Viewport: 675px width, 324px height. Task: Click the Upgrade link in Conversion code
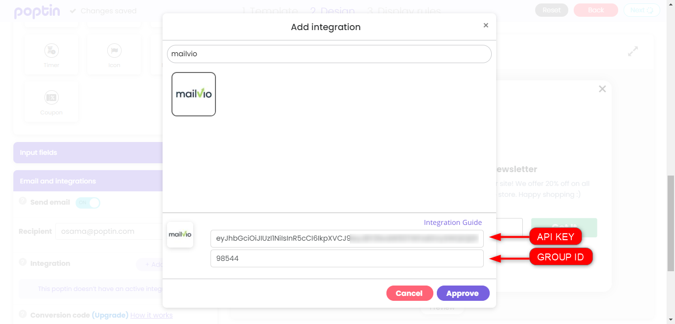(110, 315)
